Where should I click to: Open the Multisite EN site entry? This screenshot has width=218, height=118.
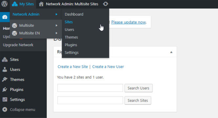point(29,33)
